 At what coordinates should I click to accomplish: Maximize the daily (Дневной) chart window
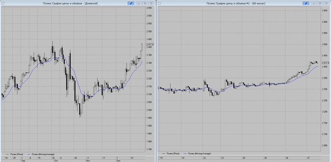click(x=145, y=3)
